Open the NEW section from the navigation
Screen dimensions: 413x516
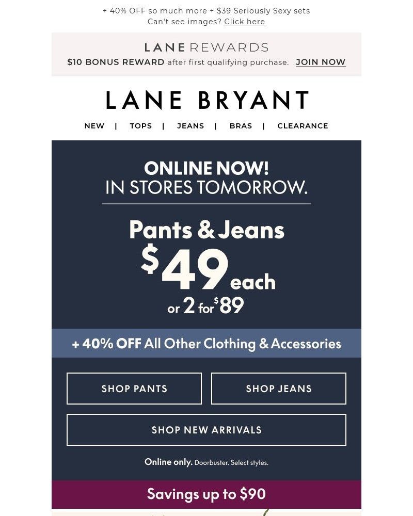[x=94, y=125]
